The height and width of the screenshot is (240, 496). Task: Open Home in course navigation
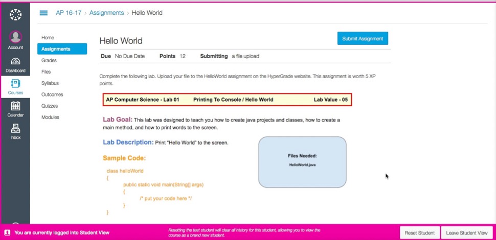pos(48,38)
